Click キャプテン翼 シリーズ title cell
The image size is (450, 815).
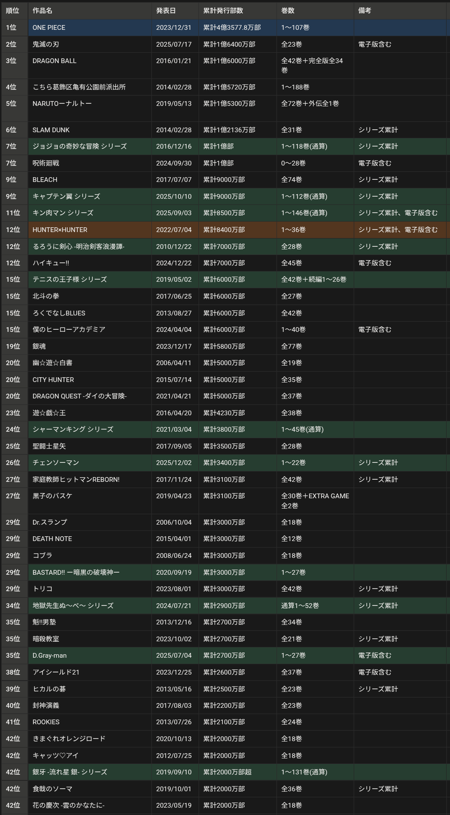pos(90,196)
